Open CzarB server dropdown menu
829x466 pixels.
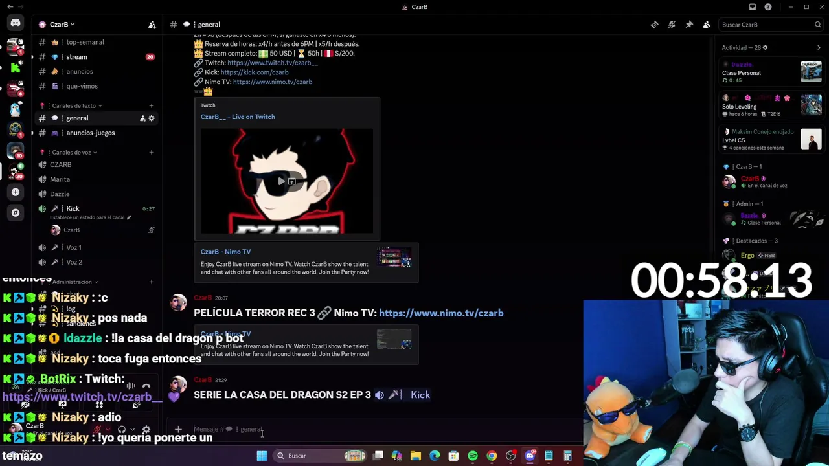click(63, 25)
